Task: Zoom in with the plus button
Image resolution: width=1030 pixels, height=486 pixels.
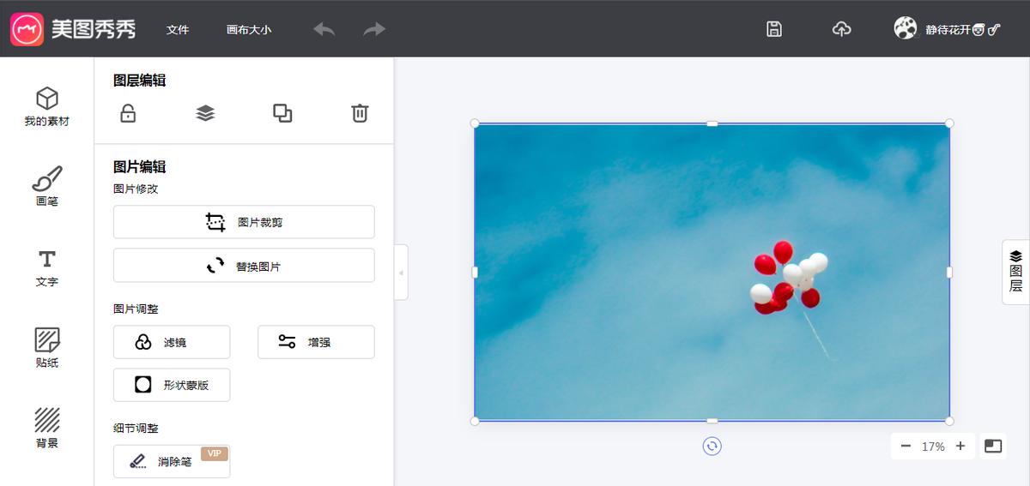Action: coord(960,446)
